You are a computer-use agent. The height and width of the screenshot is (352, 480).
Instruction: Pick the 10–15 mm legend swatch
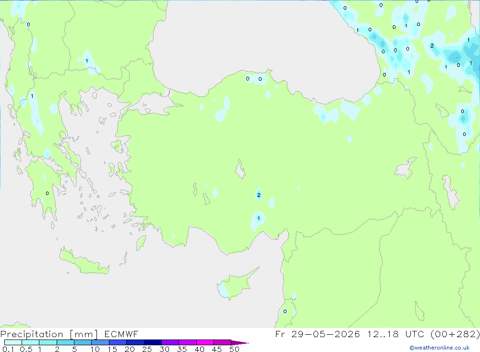tap(100, 342)
